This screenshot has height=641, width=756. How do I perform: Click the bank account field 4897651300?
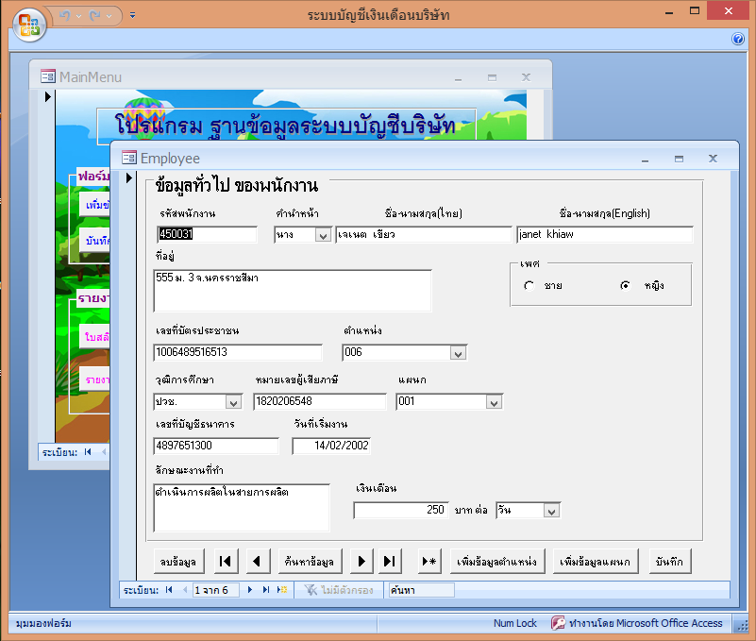pos(216,446)
